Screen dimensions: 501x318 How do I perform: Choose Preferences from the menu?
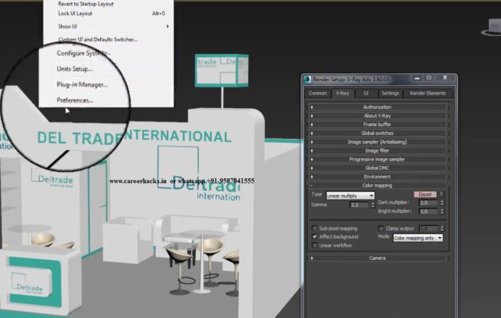pos(75,100)
